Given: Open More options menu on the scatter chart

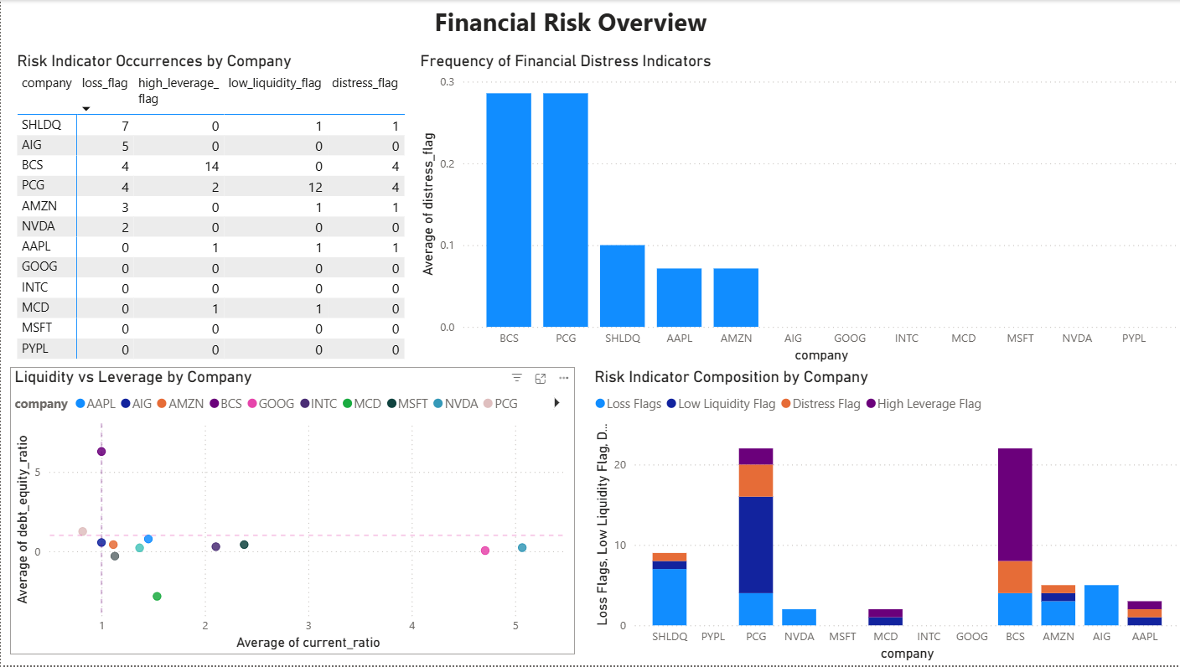Looking at the screenshot, I should pos(562,377).
